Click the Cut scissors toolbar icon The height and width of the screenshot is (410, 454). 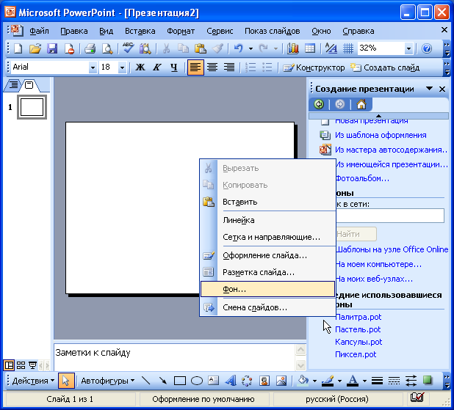tap(166, 48)
